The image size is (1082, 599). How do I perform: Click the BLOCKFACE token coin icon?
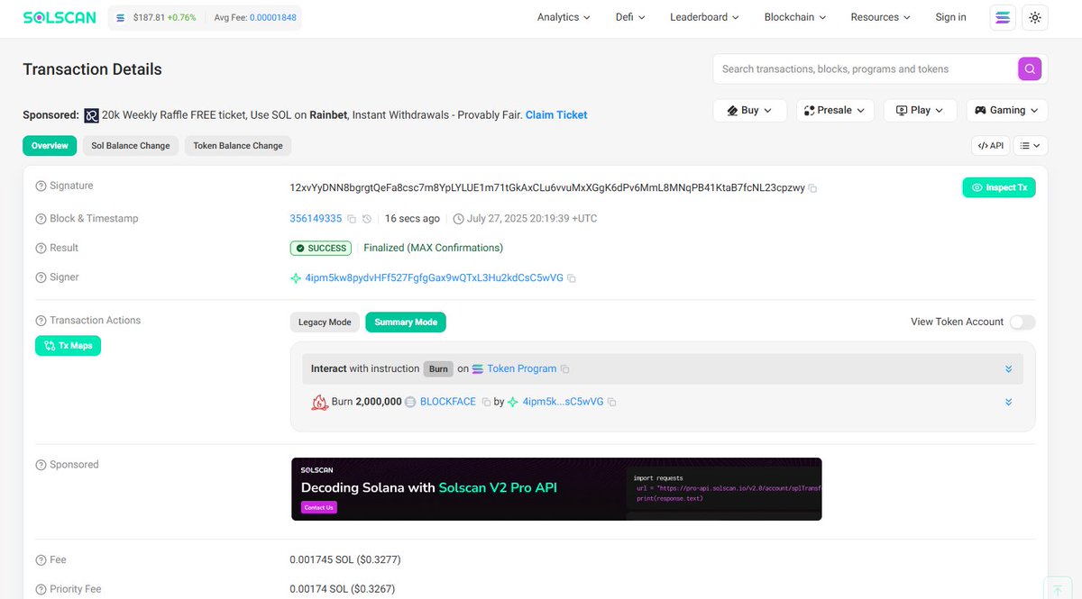(x=410, y=402)
